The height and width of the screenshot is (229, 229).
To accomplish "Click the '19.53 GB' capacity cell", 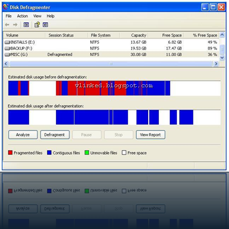I will 138,48.
